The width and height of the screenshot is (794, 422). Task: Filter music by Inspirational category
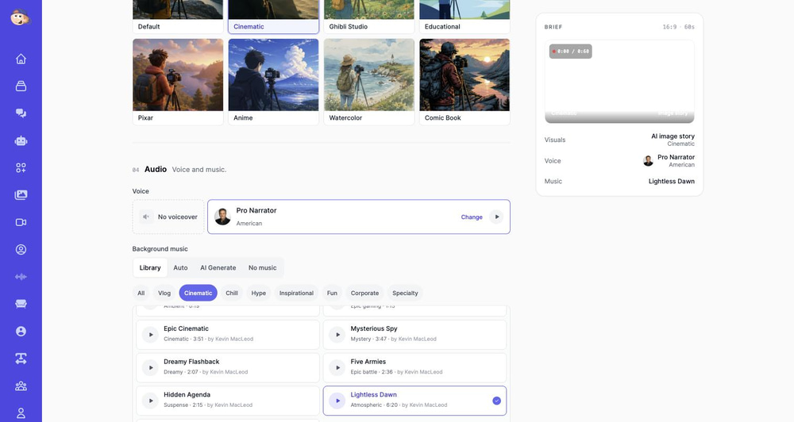pyautogui.click(x=296, y=293)
